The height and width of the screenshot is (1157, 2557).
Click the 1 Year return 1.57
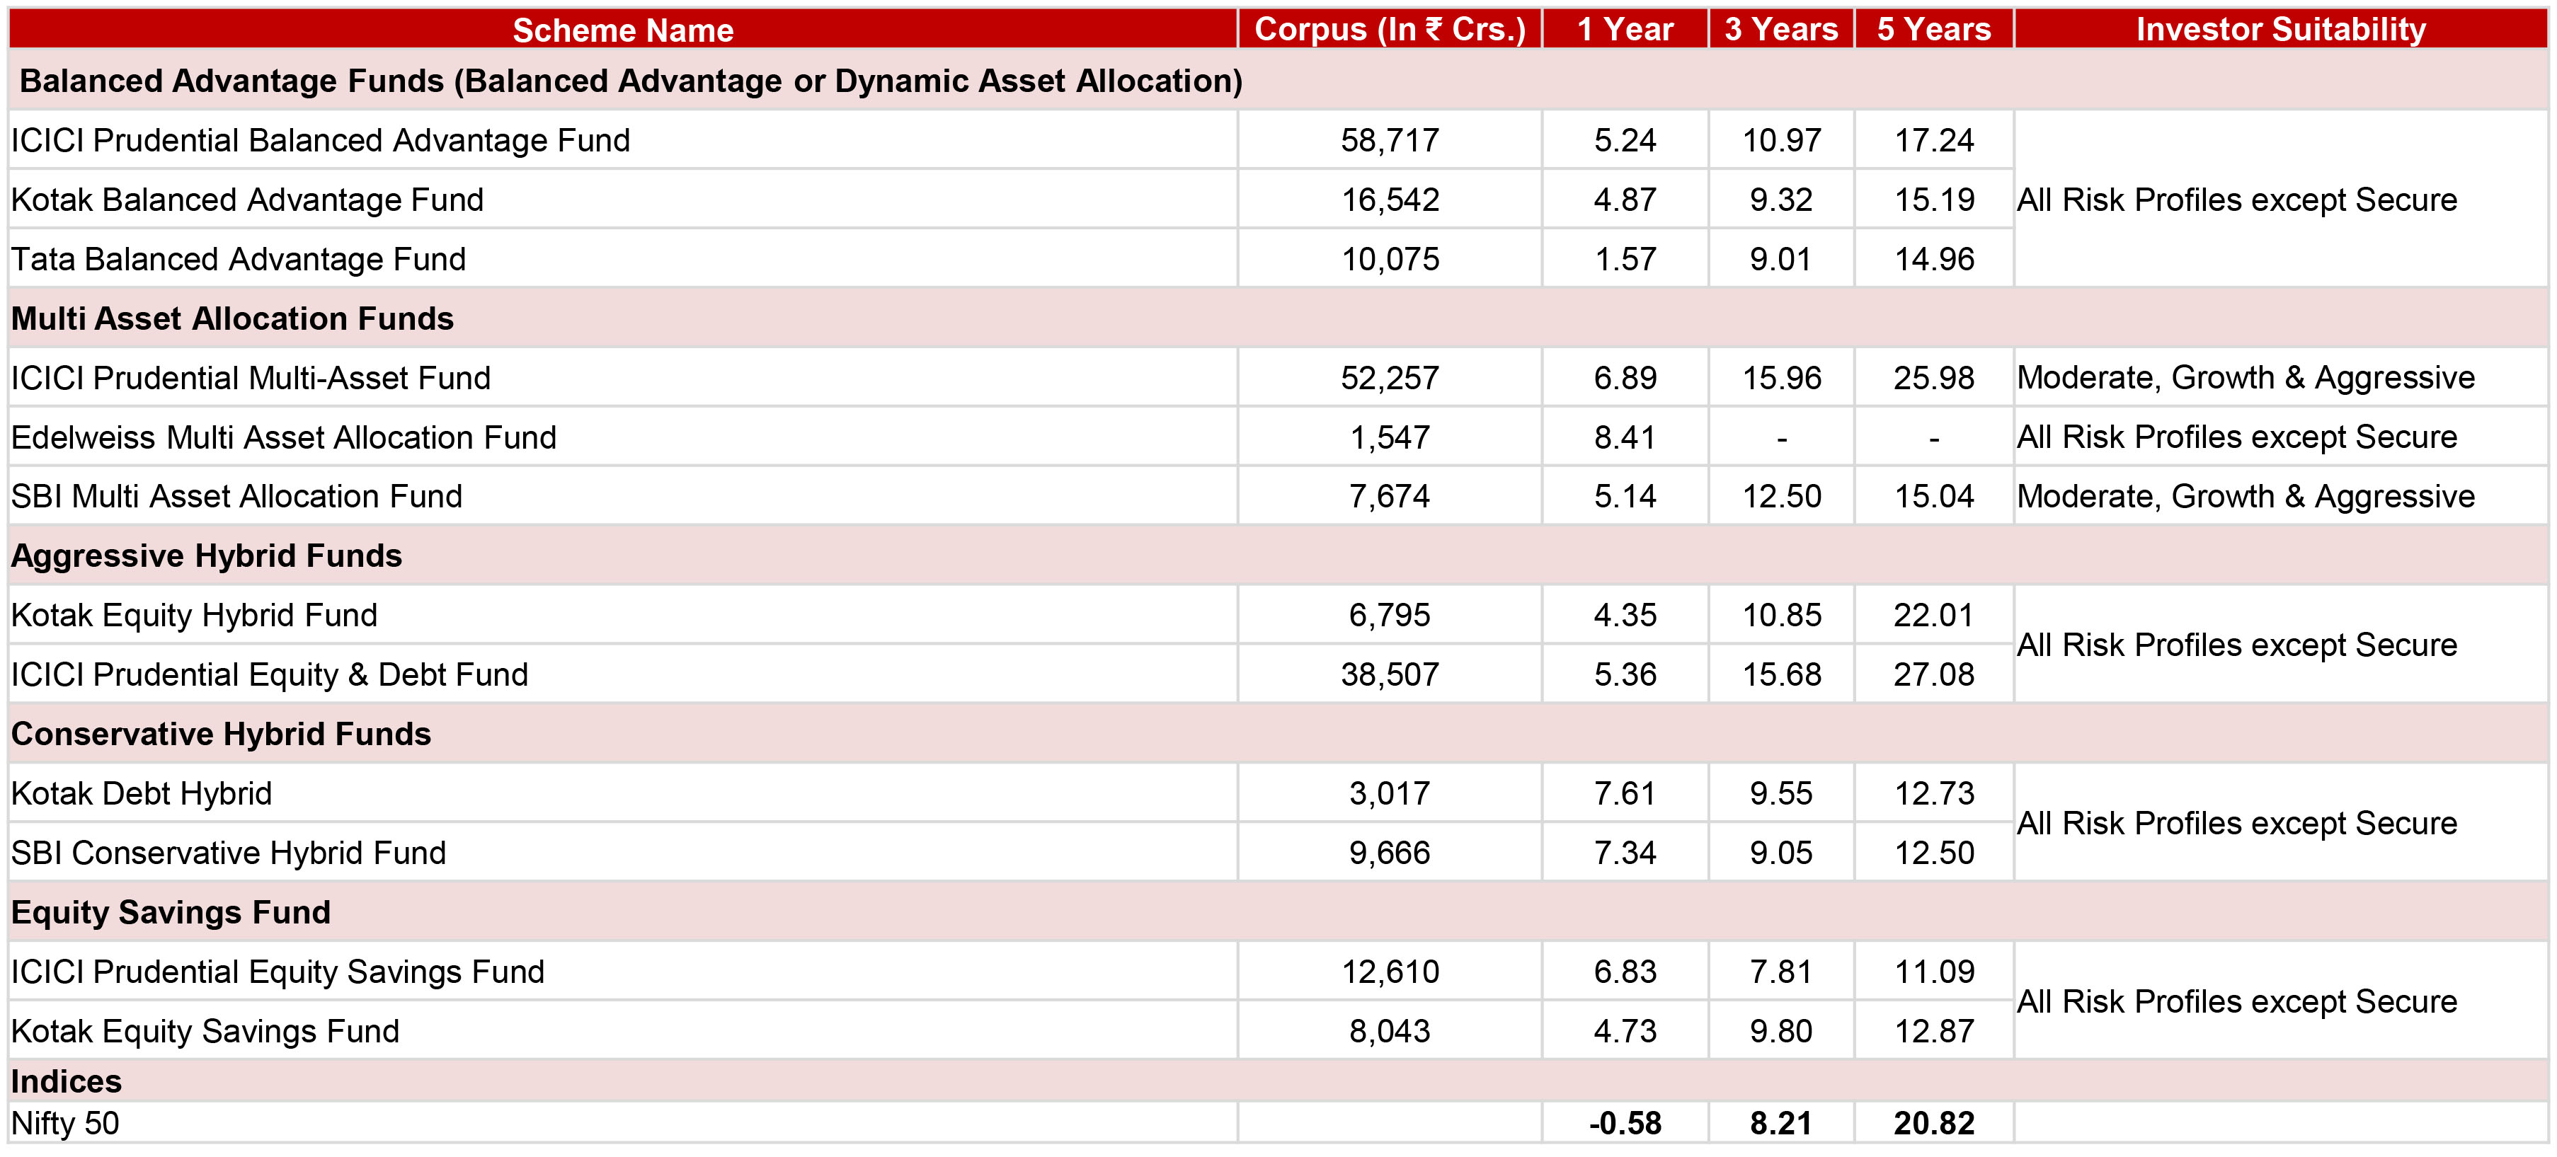[1625, 259]
